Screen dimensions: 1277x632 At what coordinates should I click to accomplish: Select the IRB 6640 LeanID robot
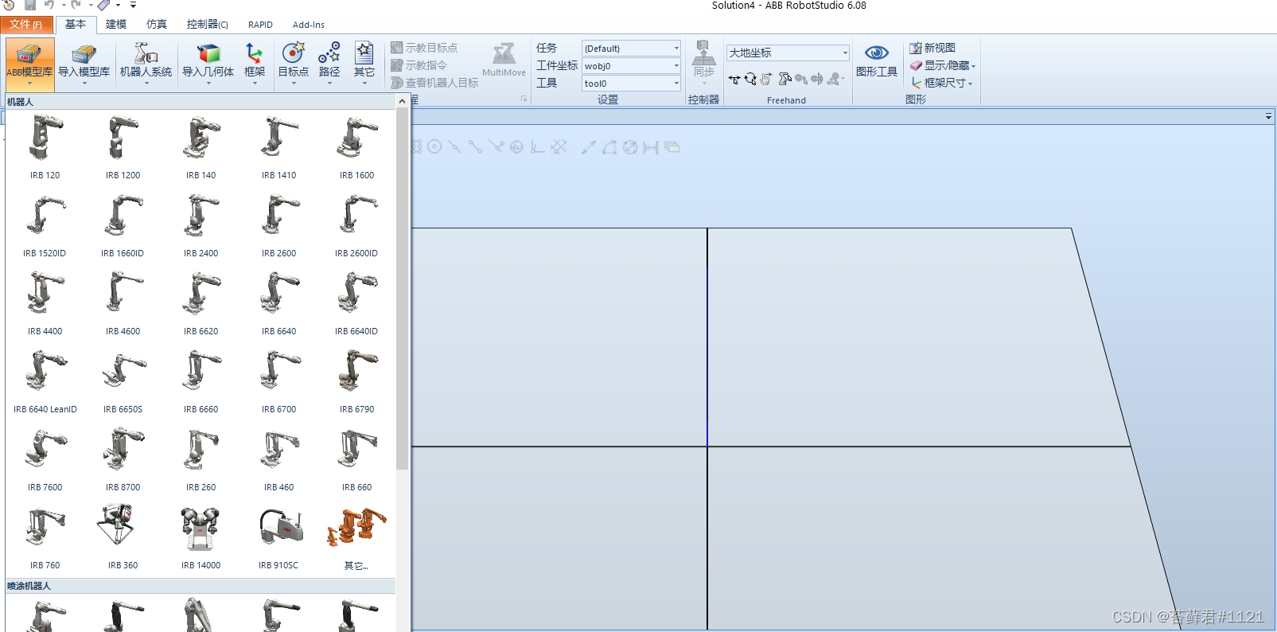(45, 380)
